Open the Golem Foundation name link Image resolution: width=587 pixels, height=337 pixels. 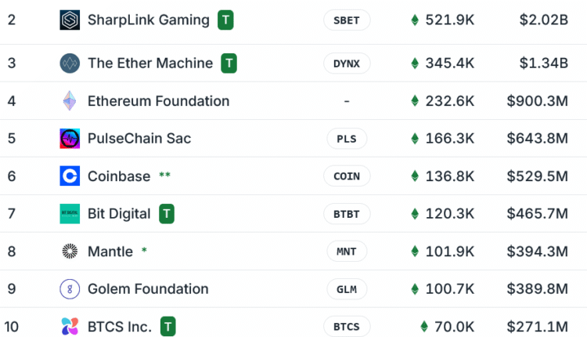tap(148, 289)
